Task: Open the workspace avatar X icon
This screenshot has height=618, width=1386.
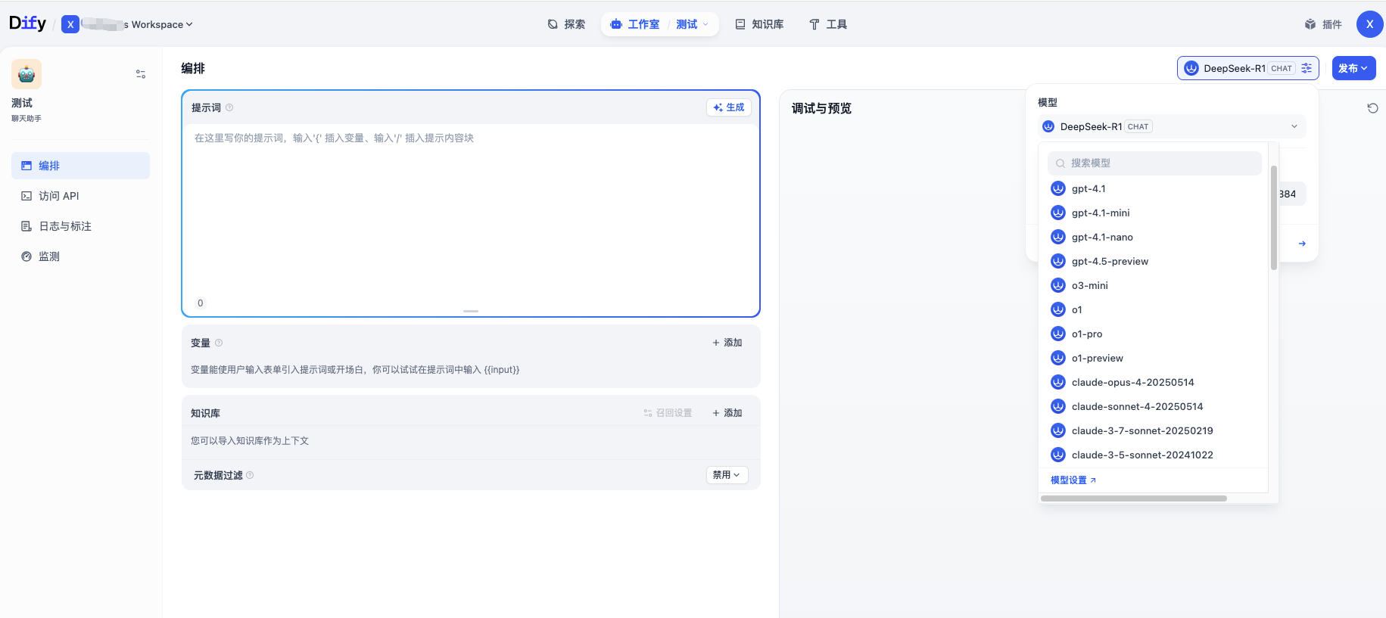Action: 70,24
